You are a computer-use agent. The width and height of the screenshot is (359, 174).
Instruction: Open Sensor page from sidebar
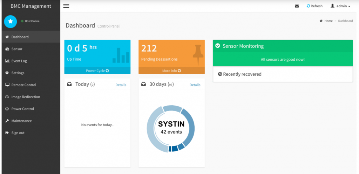(16, 49)
